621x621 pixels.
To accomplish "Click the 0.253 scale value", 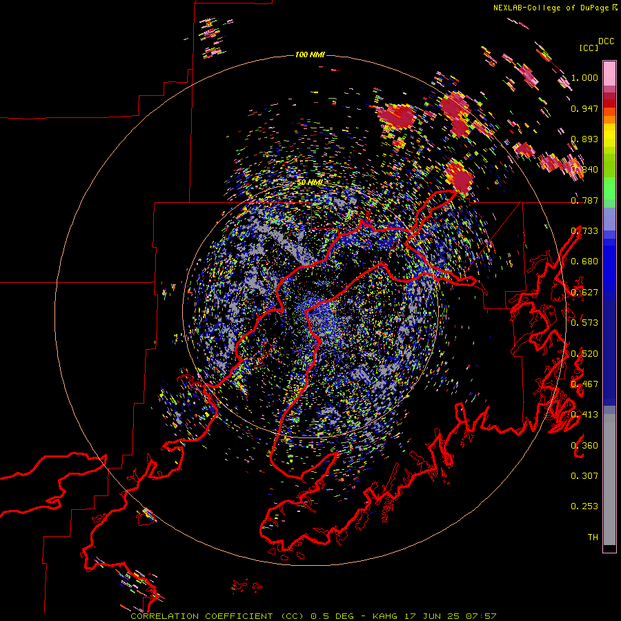I will (x=584, y=506).
